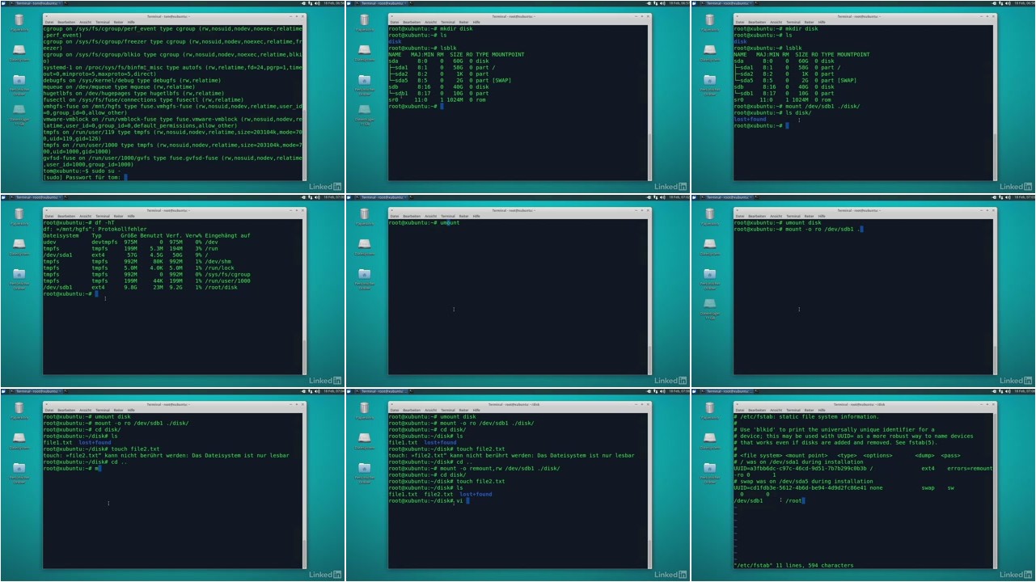Open Reiter menu in the remount,rw terminal
Screen dimensions: 1036x582
point(463,410)
